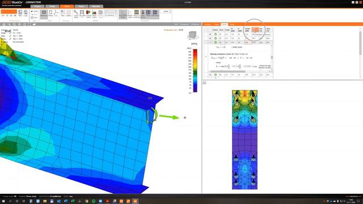Toggle Equivalent stress display
363x204 pixels.
123,14
